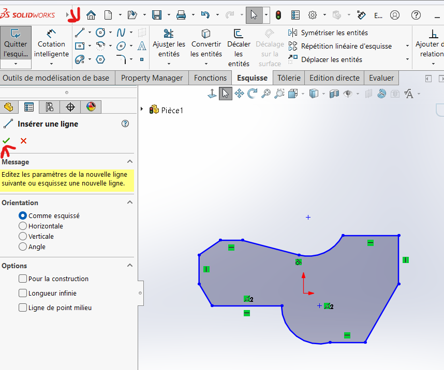This screenshot has height=370, width=444.
Task: Open the user account icon
Action: [395, 14]
